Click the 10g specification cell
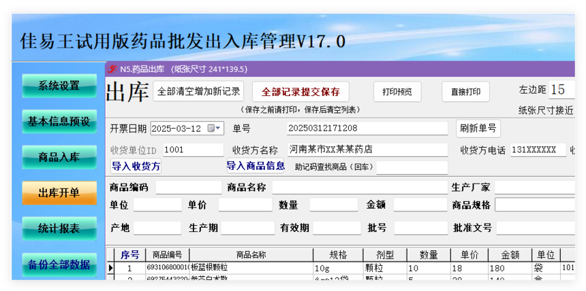 coord(338,268)
